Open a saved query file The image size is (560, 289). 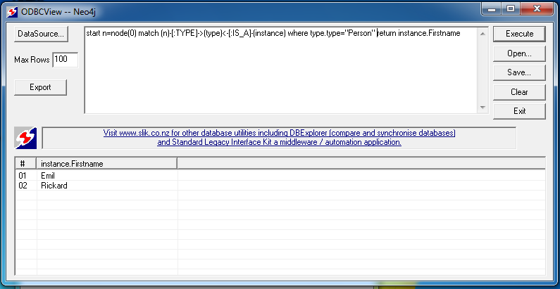(x=519, y=53)
